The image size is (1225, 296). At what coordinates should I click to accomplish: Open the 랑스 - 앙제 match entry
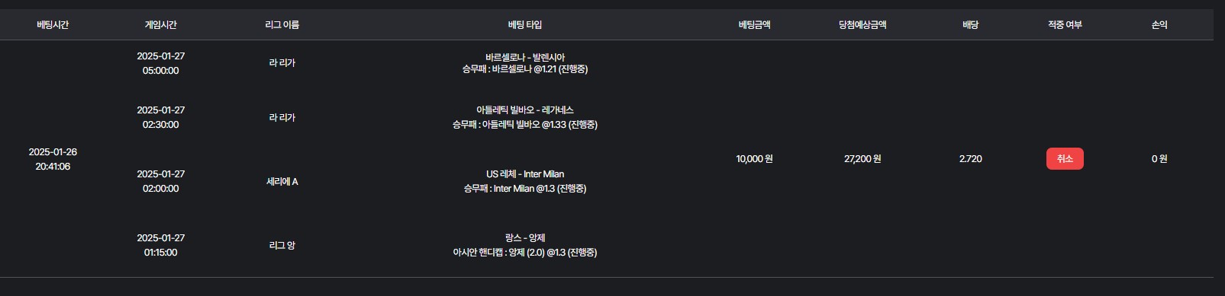click(x=525, y=237)
